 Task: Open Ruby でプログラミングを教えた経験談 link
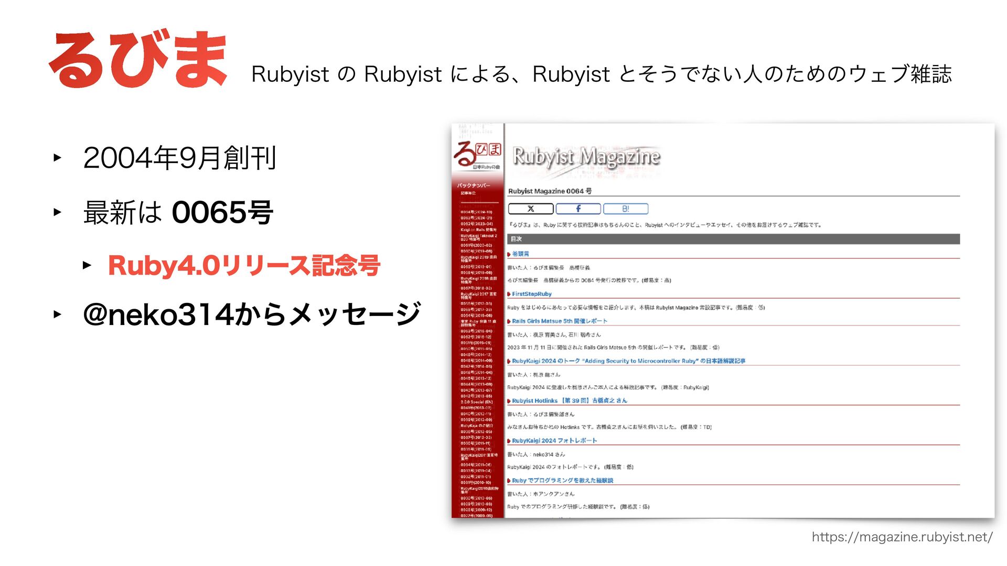562,481
